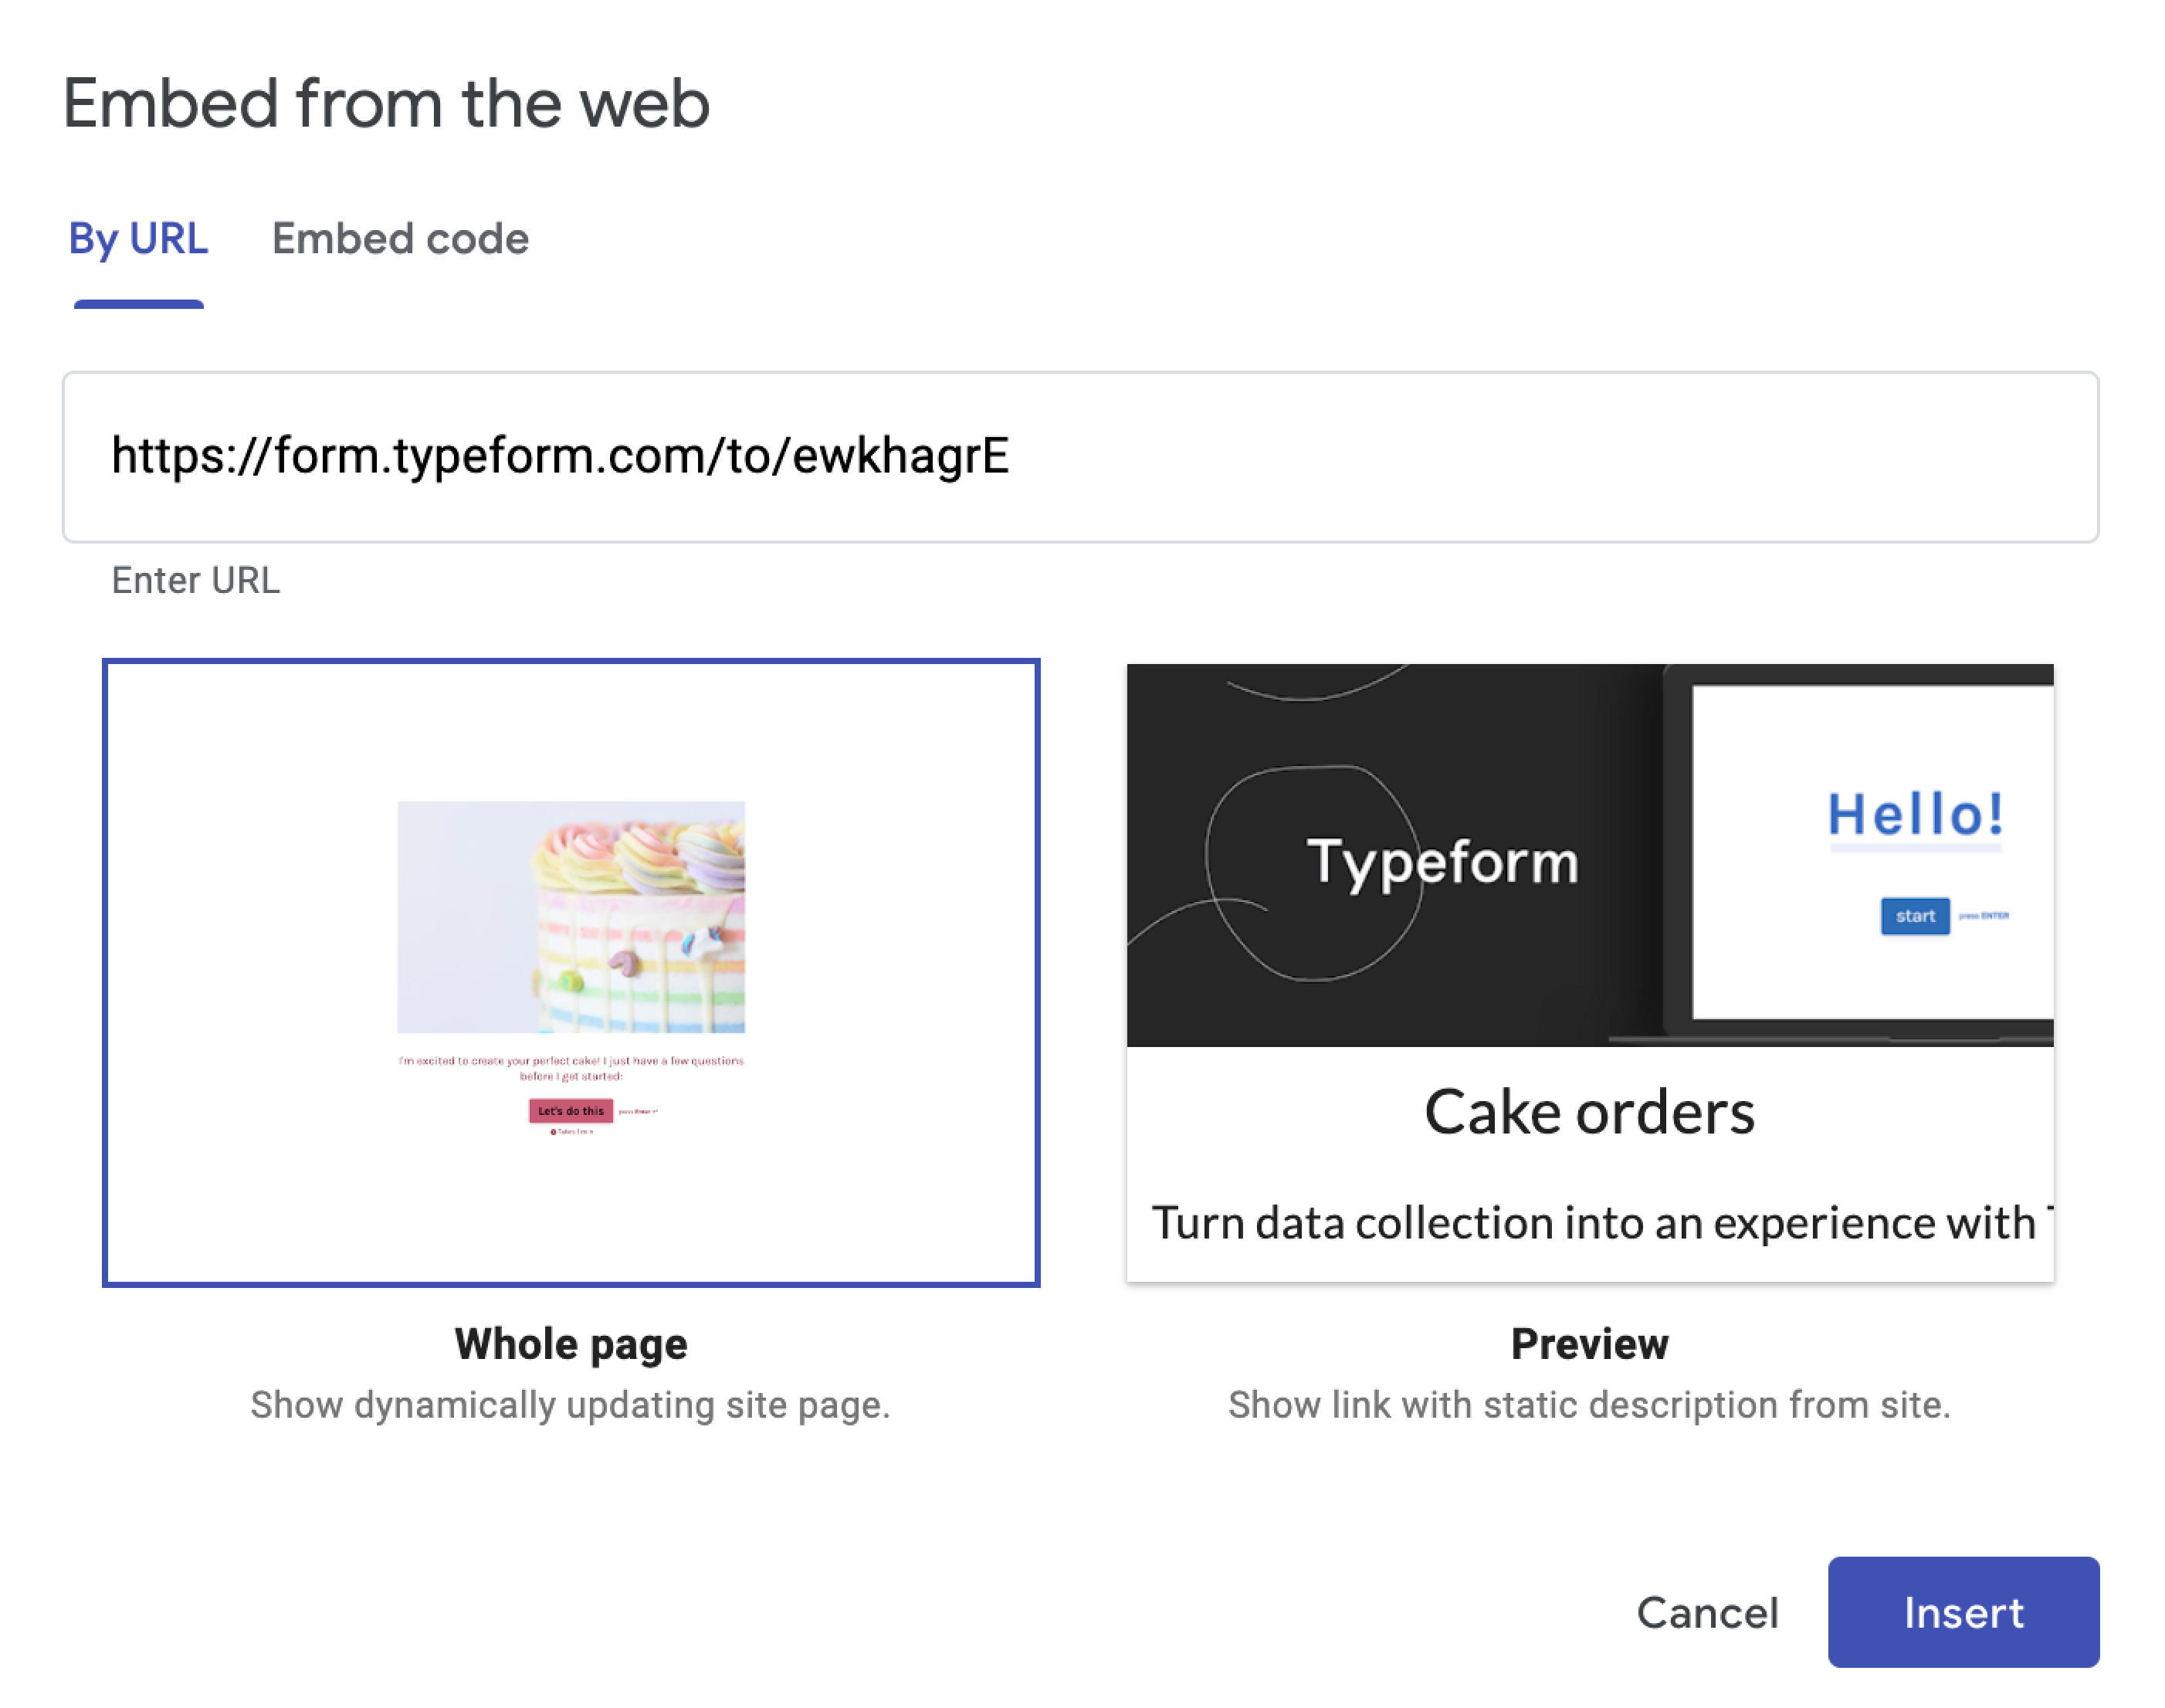Click the Whole page label
2165x1708 pixels.
coord(571,1344)
